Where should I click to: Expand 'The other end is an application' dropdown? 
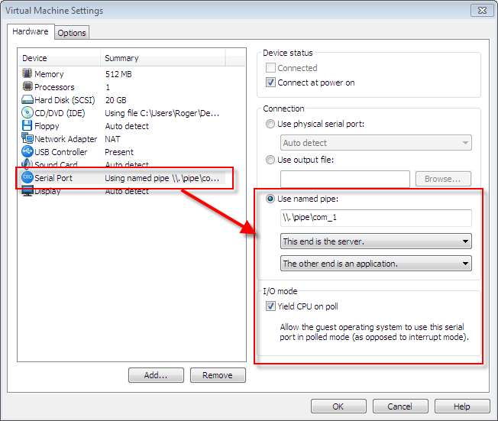pos(376,264)
